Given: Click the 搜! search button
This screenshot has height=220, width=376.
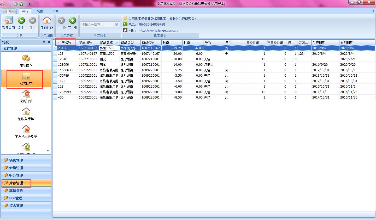Looking at the screenshot, I should pos(116,25).
